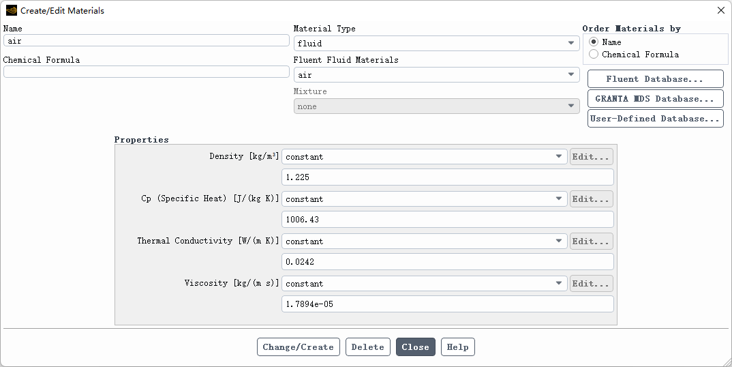Open Help for materials dialog
This screenshot has width=732, height=367.
[x=457, y=347]
